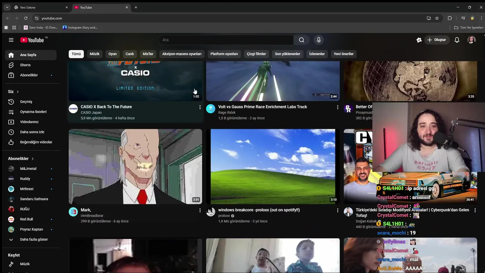The width and height of the screenshot is (485, 273).
Task: Select the Canlı filter chip
Action: tap(130, 54)
